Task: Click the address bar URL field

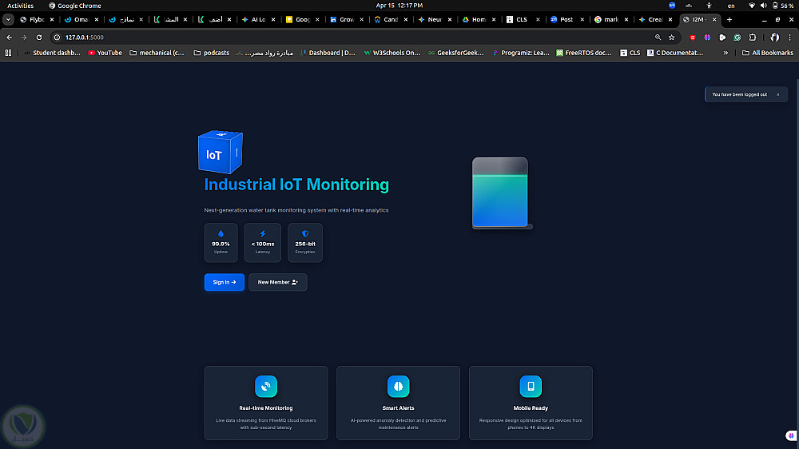Action: point(356,38)
